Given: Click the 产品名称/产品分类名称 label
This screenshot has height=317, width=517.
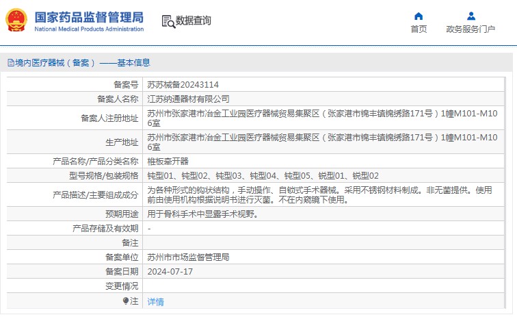Looking at the screenshot, I should 95,162.
